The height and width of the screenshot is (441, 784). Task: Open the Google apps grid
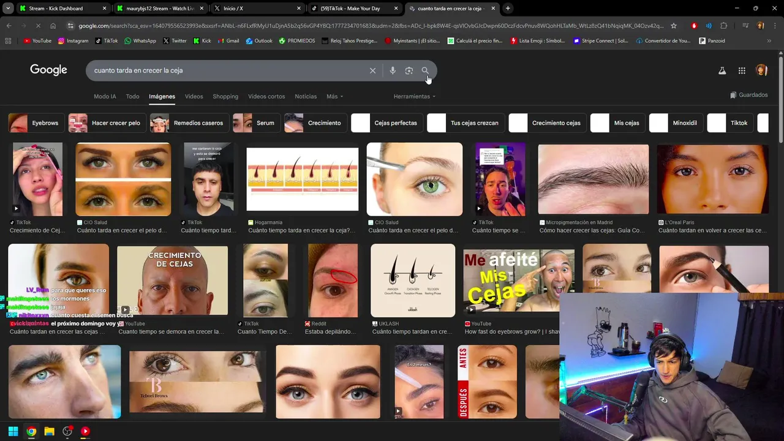pos(742,70)
